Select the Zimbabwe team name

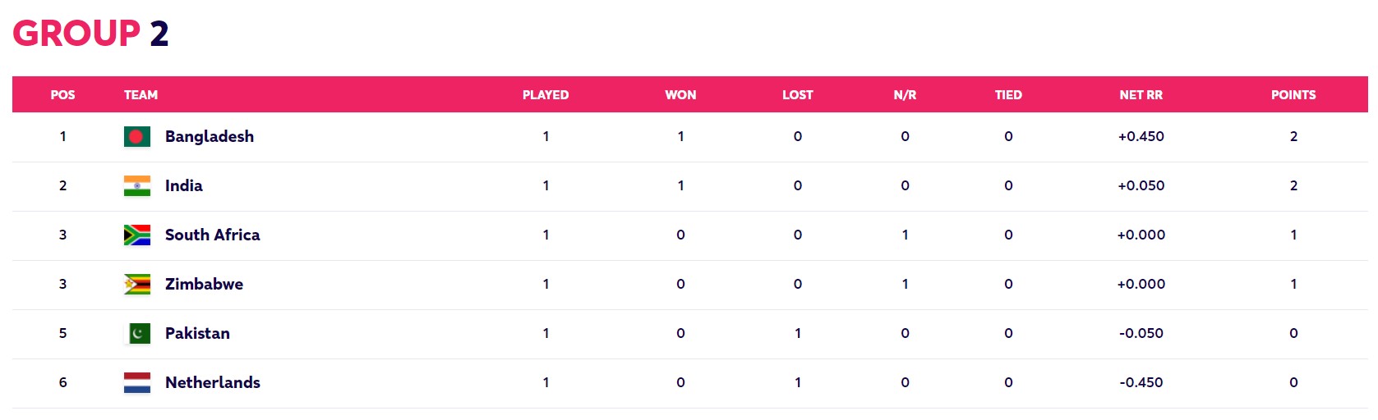(x=204, y=285)
